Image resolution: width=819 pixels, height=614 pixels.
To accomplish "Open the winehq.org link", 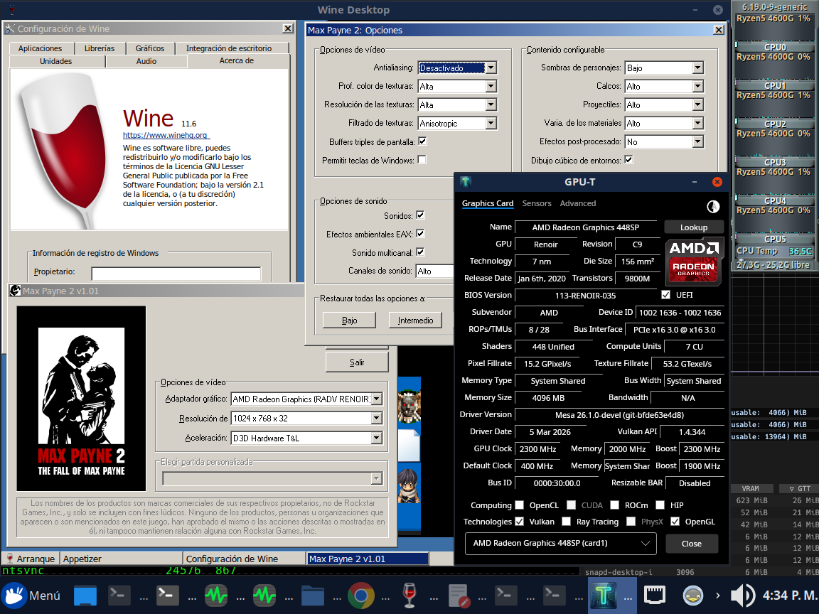I will pos(165,135).
